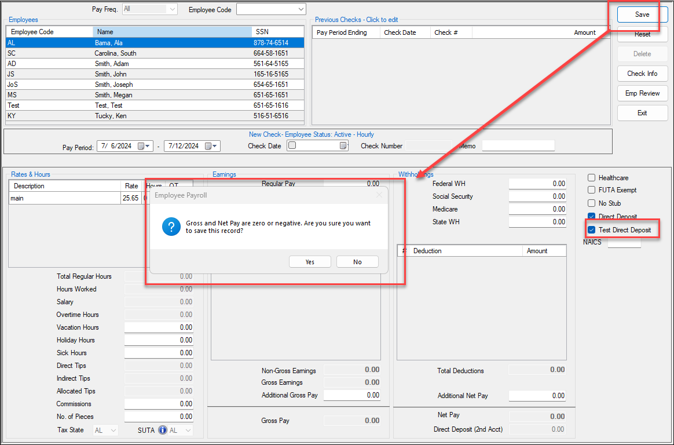Enable the Healthcare checkbox
674x445 pixels.
click(x=592, y=177)
